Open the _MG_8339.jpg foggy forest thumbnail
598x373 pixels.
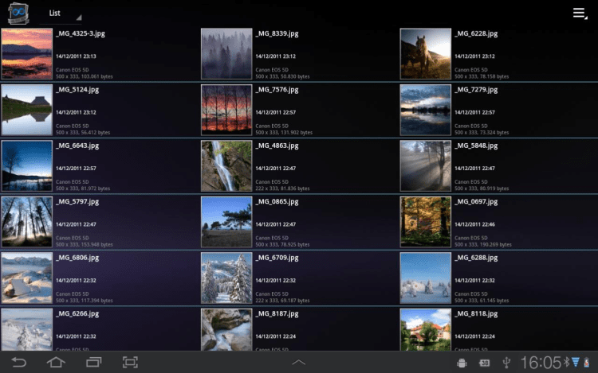226,53
